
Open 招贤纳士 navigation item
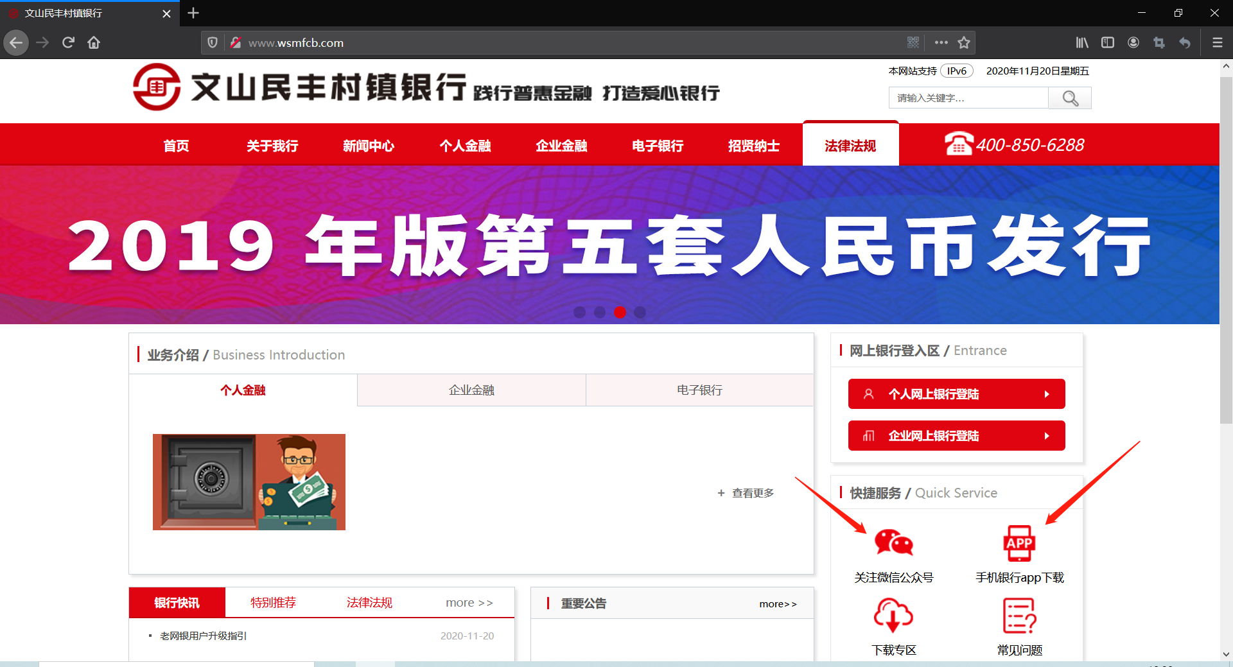754,146
